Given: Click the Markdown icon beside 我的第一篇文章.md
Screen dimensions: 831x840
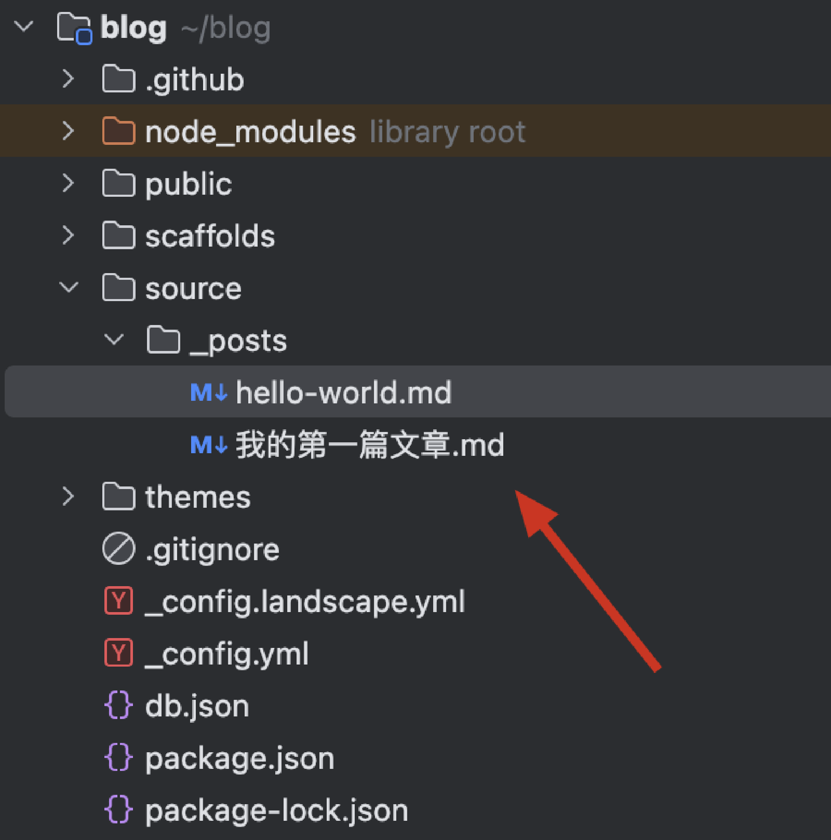Looking at the screenshot, I should coord(208,445).
